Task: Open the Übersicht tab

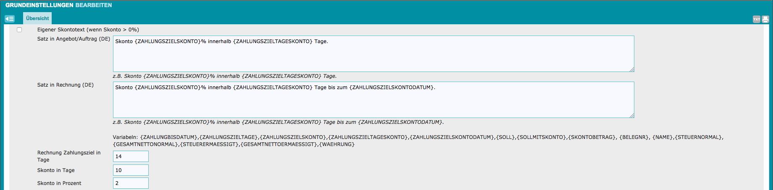Action: pos(37,18)
